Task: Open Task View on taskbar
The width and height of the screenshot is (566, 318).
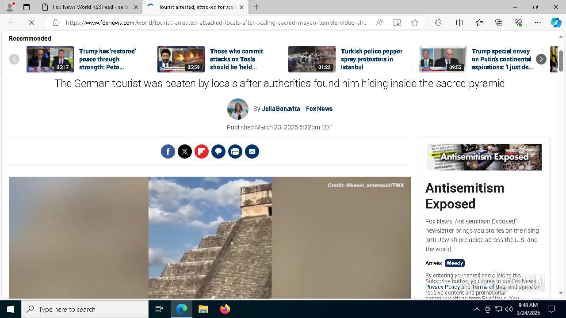Action: point(159,309)
